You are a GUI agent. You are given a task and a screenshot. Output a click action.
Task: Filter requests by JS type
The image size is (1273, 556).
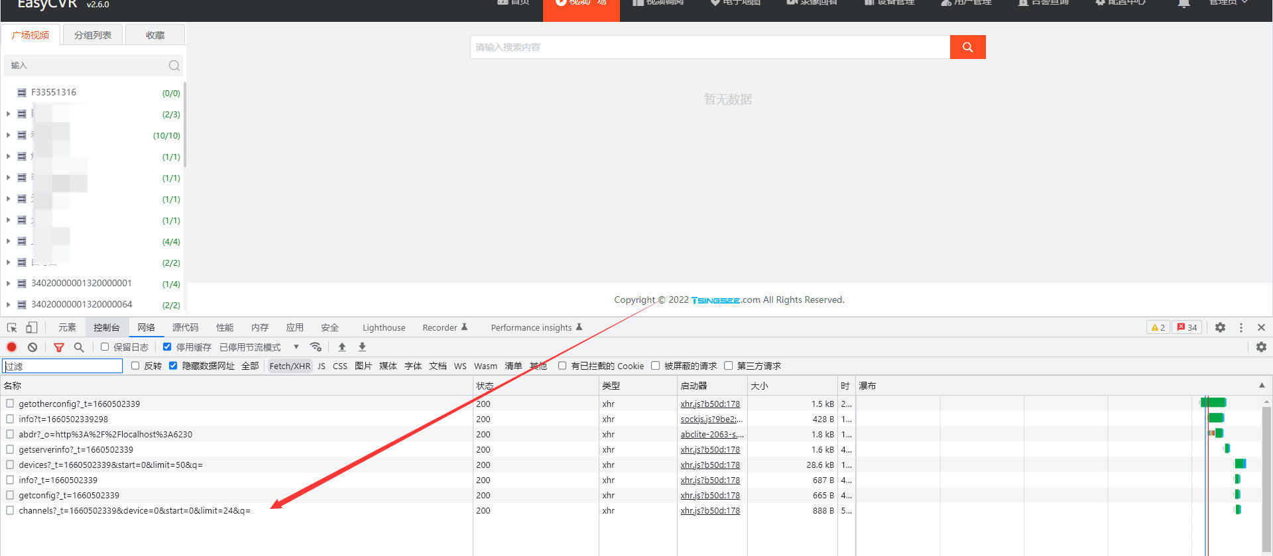coord(322,366)
